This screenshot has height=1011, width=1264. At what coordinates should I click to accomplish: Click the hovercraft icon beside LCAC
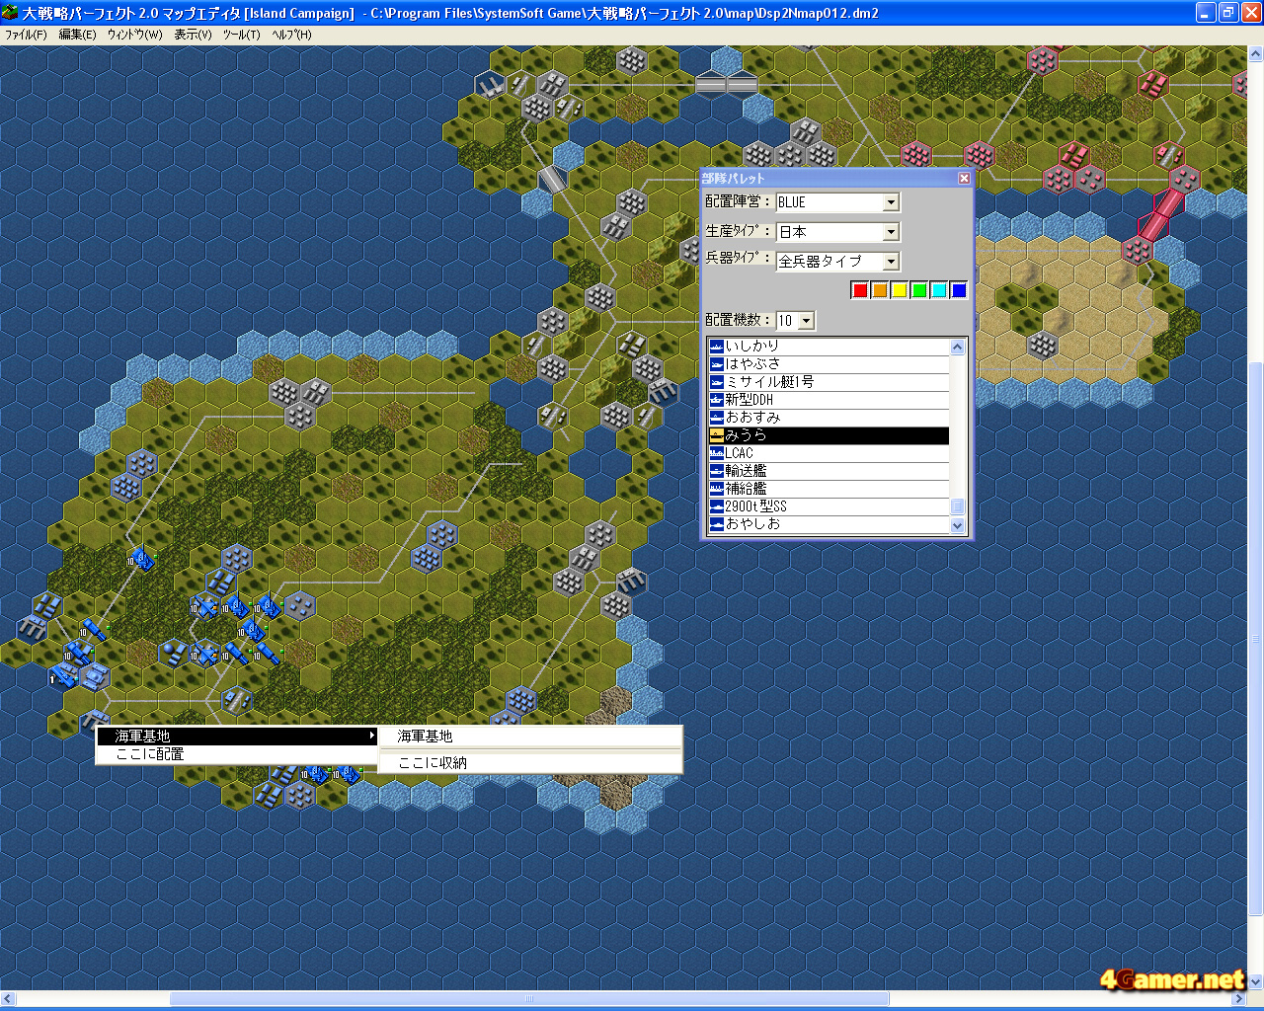[717, 453]
